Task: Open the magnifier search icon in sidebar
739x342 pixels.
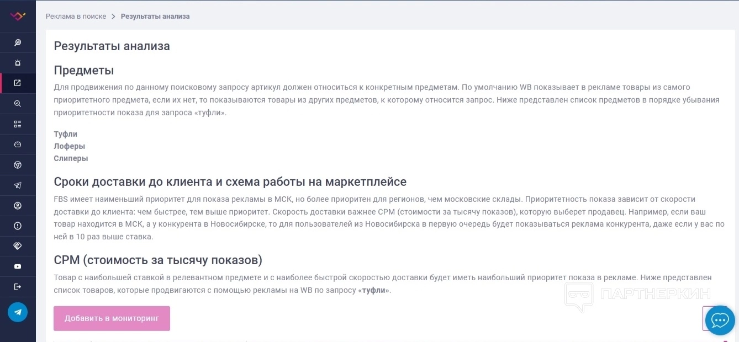Action: pyautogui.click(x=18, y=42)
